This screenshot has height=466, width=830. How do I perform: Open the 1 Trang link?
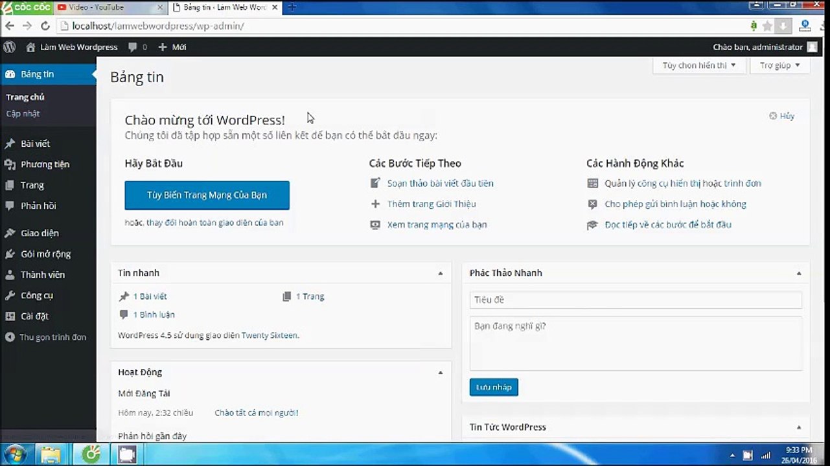pyautogui.click(x=310, y=296)
